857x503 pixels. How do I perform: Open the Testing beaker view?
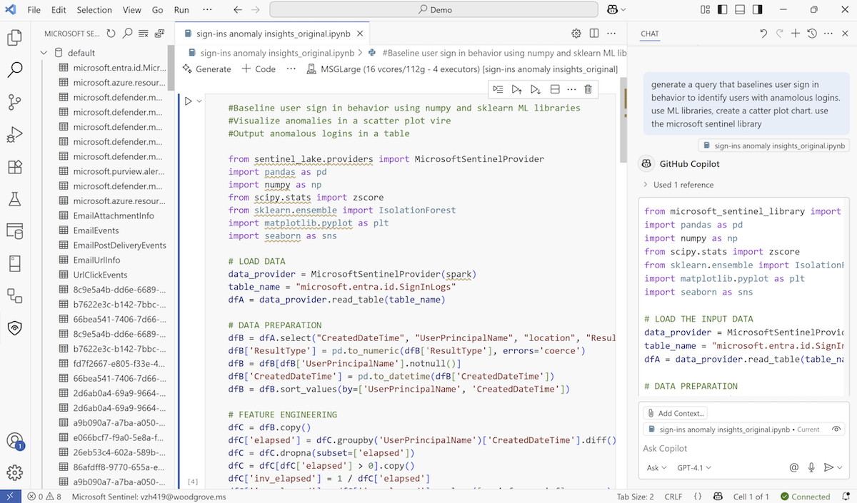(x=14, y=199)
